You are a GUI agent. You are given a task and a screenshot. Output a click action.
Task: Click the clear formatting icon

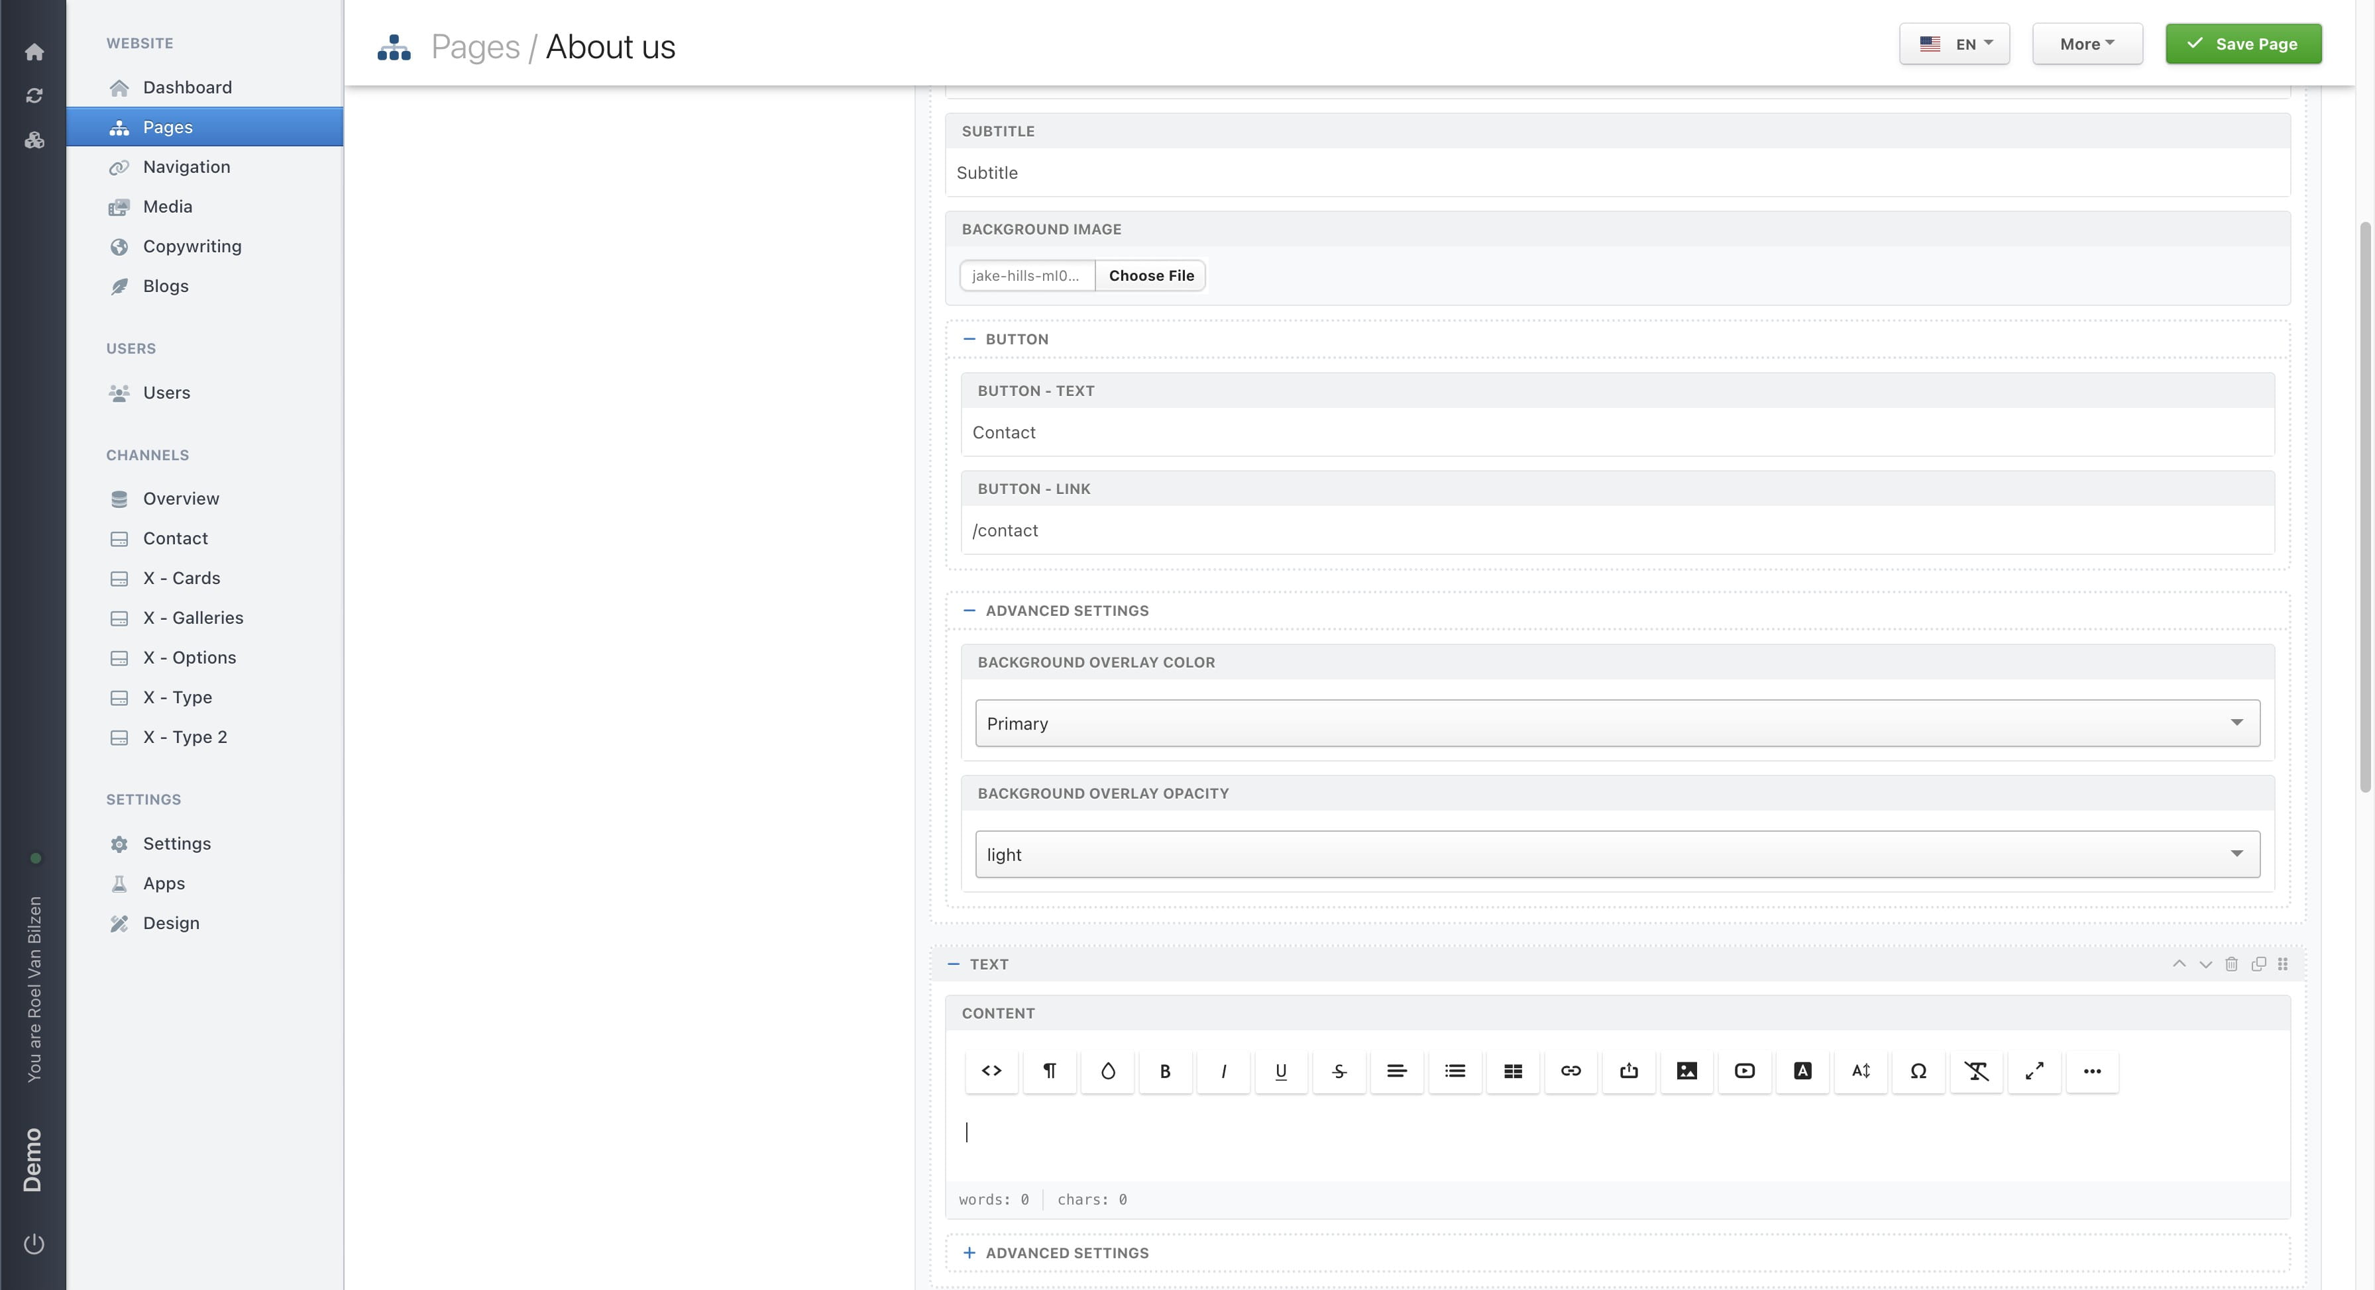tap(1977, 1071)
